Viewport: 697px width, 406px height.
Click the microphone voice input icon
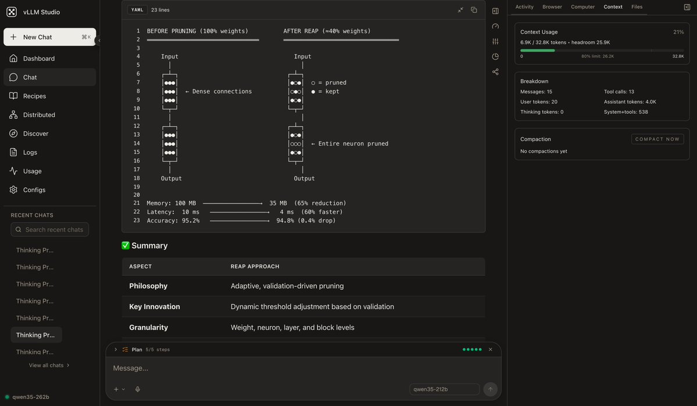coord(137,389)
